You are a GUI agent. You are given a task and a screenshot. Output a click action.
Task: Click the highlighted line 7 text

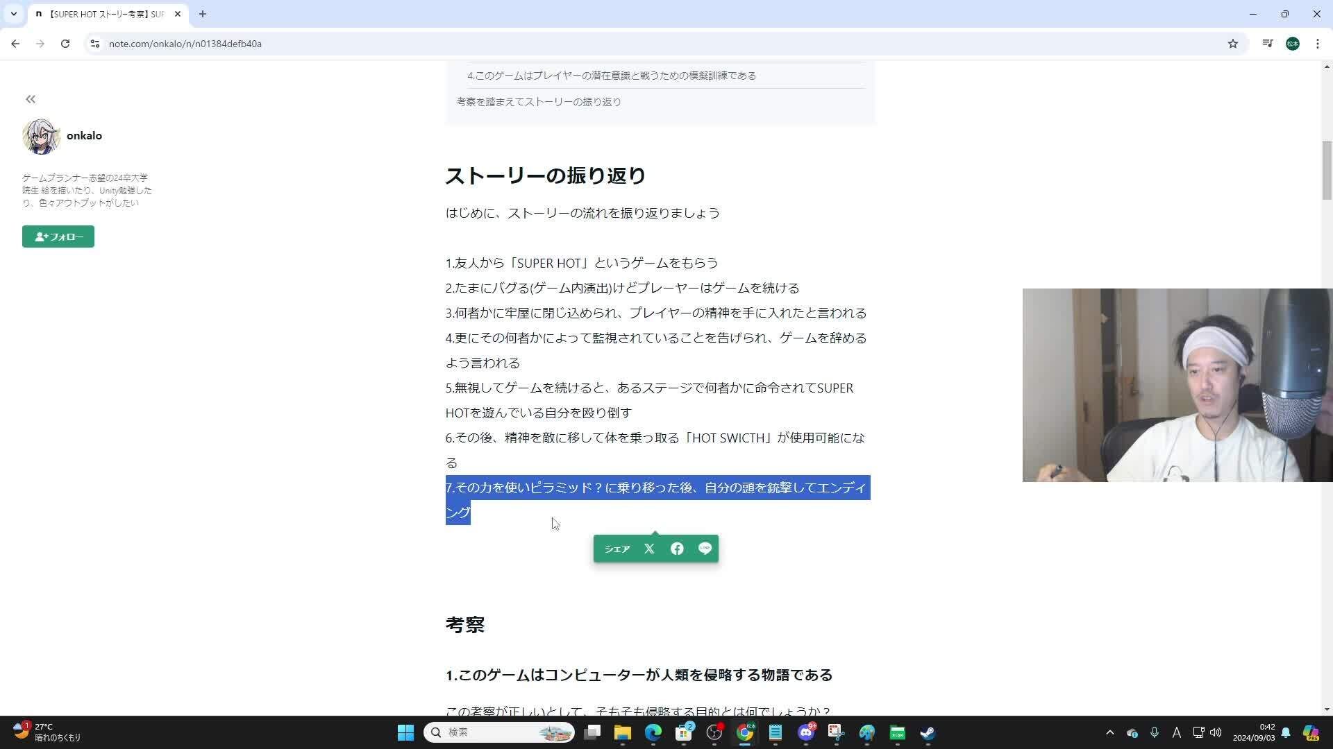657,500
